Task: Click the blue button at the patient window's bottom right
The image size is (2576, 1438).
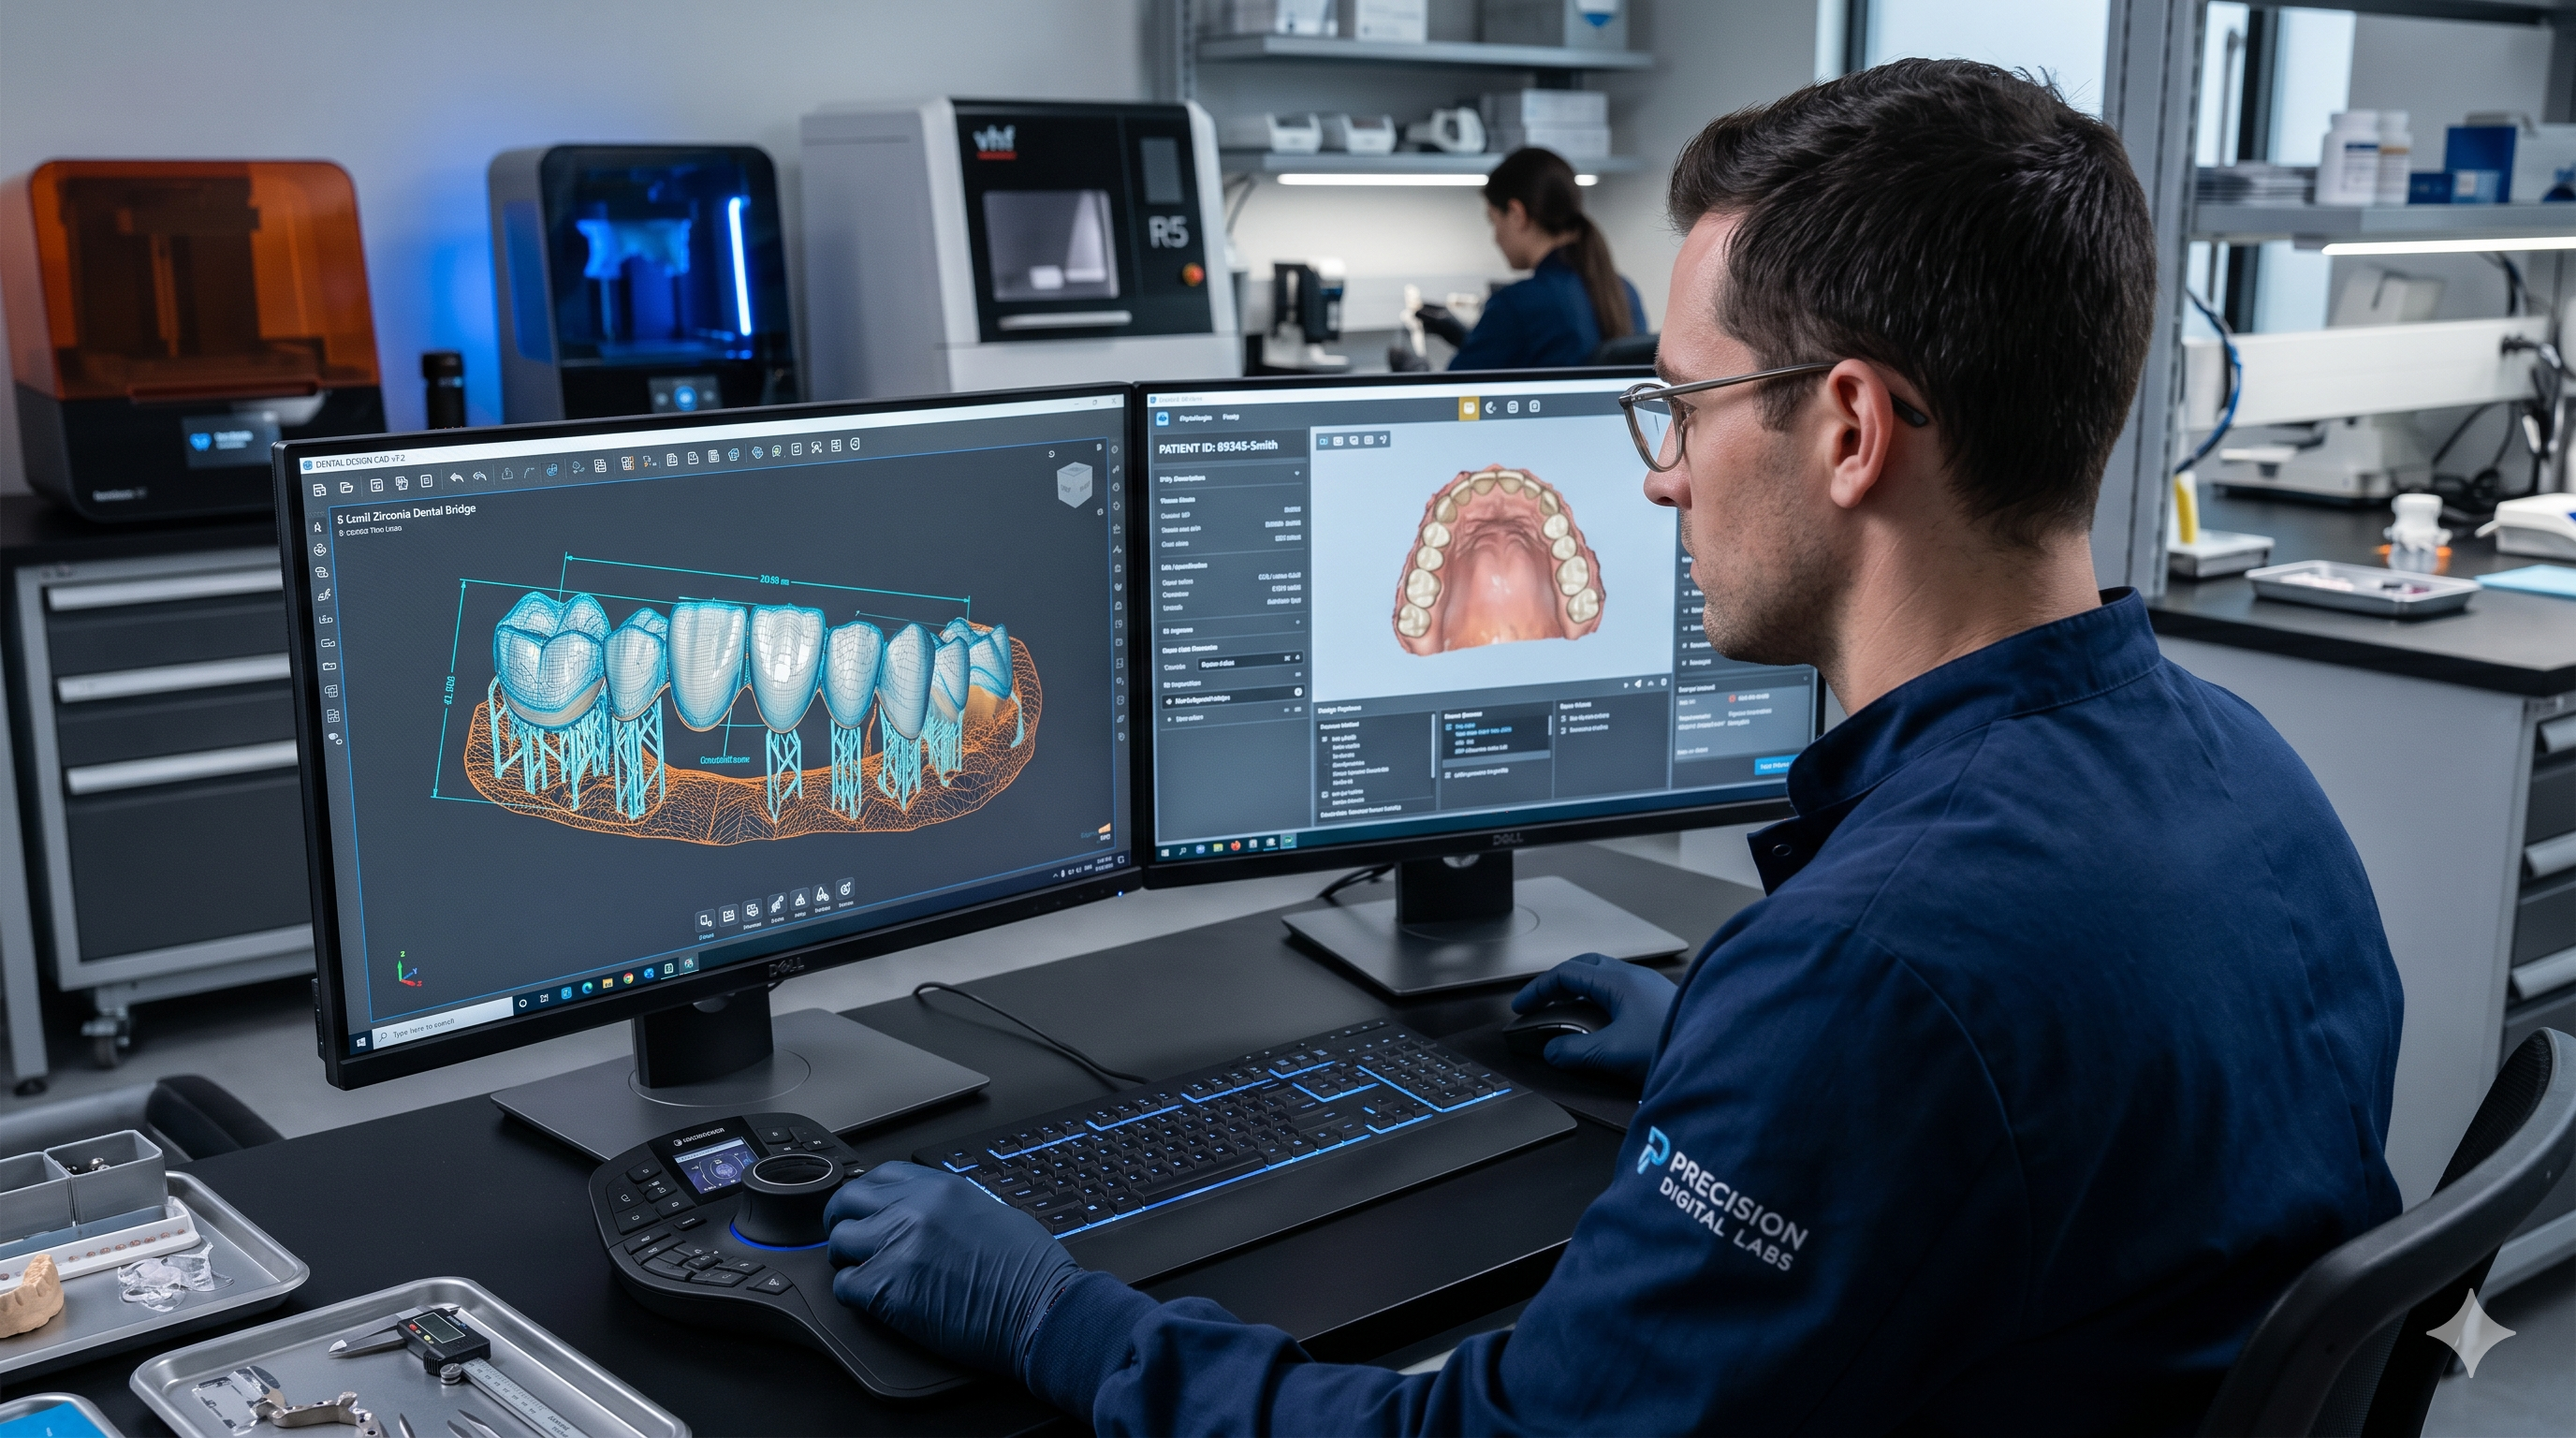Action: (x=1774, y=766)
